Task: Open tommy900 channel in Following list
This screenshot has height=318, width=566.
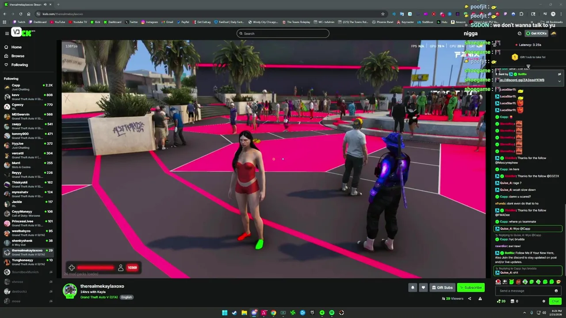Action: (27, 136)
